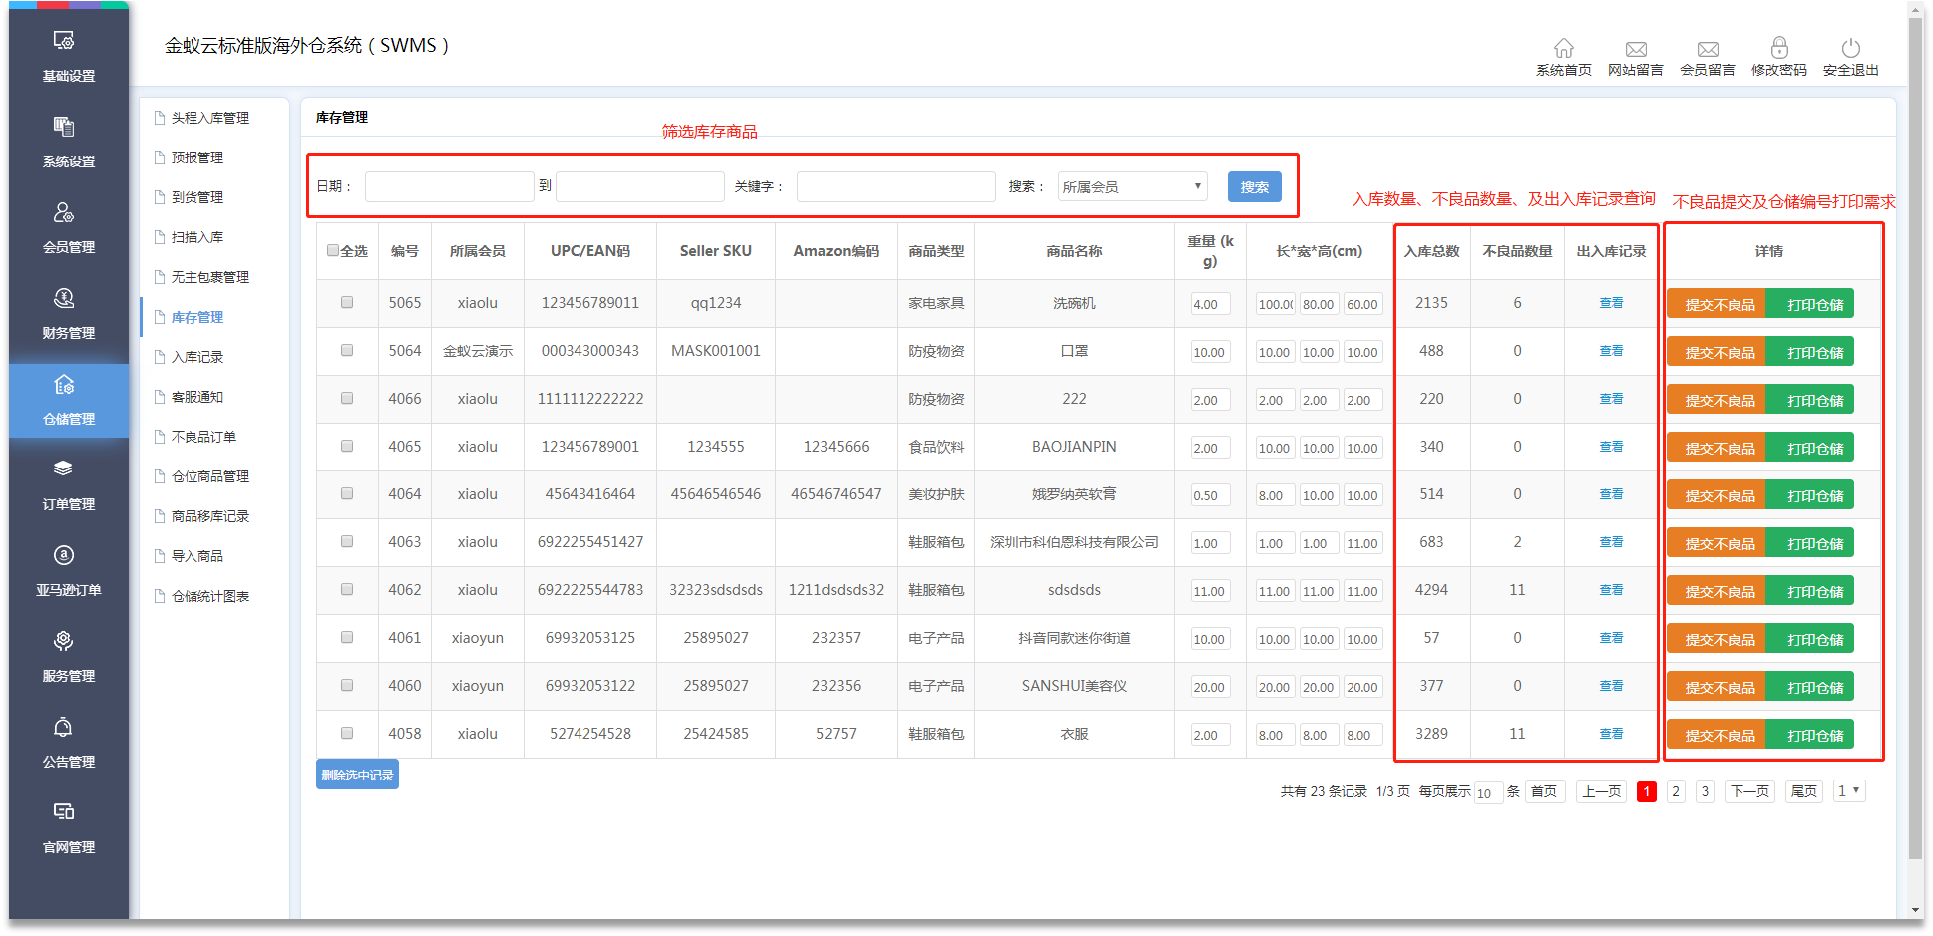The image size is (1933, 936).
Task: Check the box for row 5065
Action: [x=347, y=303]
